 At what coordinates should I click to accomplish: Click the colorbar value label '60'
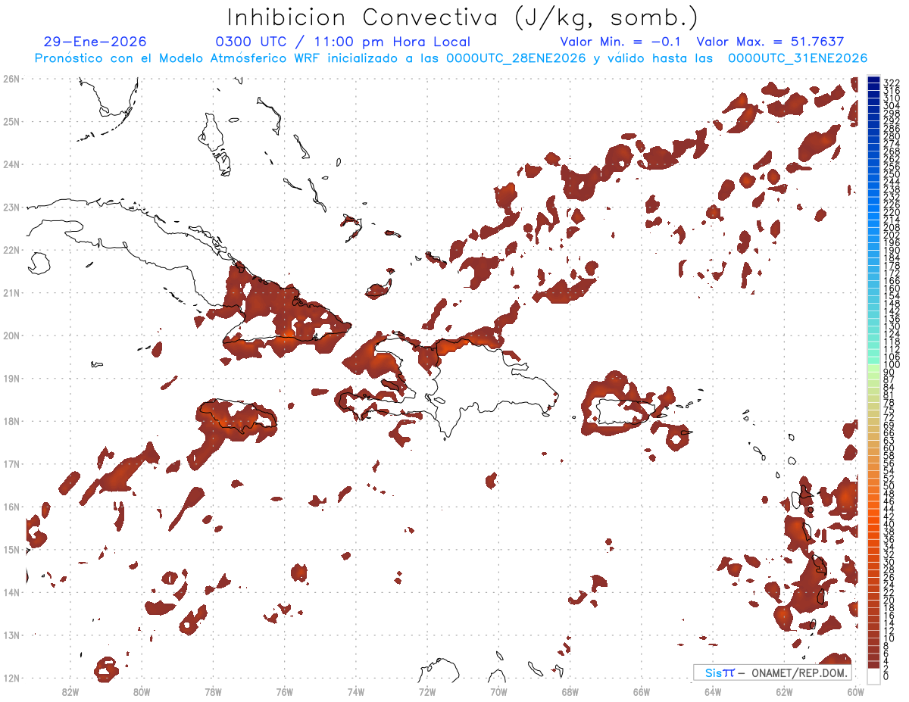pyautogui.click(x=889, y=448)
